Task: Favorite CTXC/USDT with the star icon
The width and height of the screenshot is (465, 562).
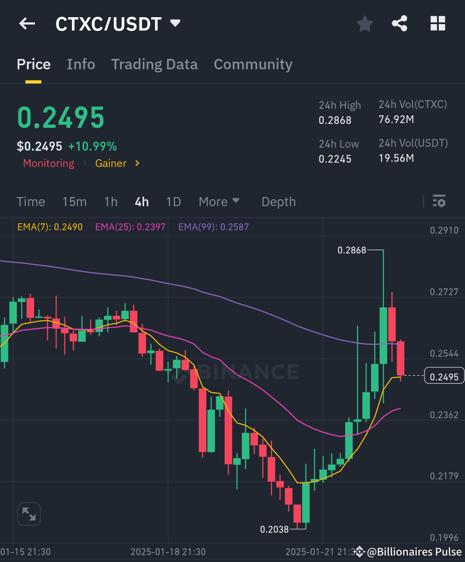Action: 365,24
